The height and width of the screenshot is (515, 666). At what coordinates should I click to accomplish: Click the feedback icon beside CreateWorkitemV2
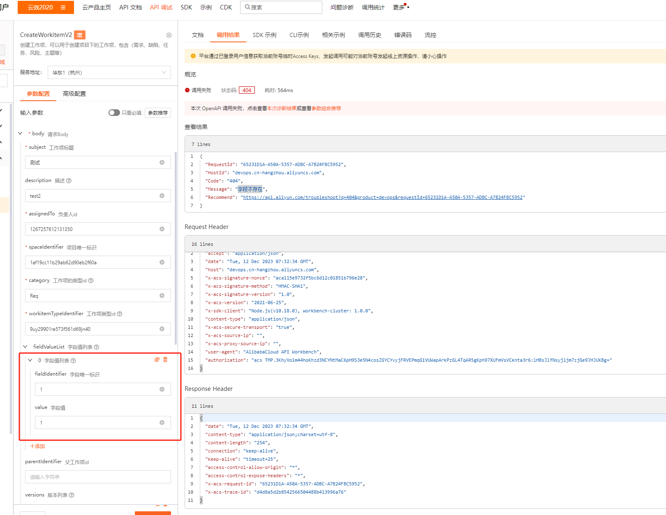(x=169, y=35)
